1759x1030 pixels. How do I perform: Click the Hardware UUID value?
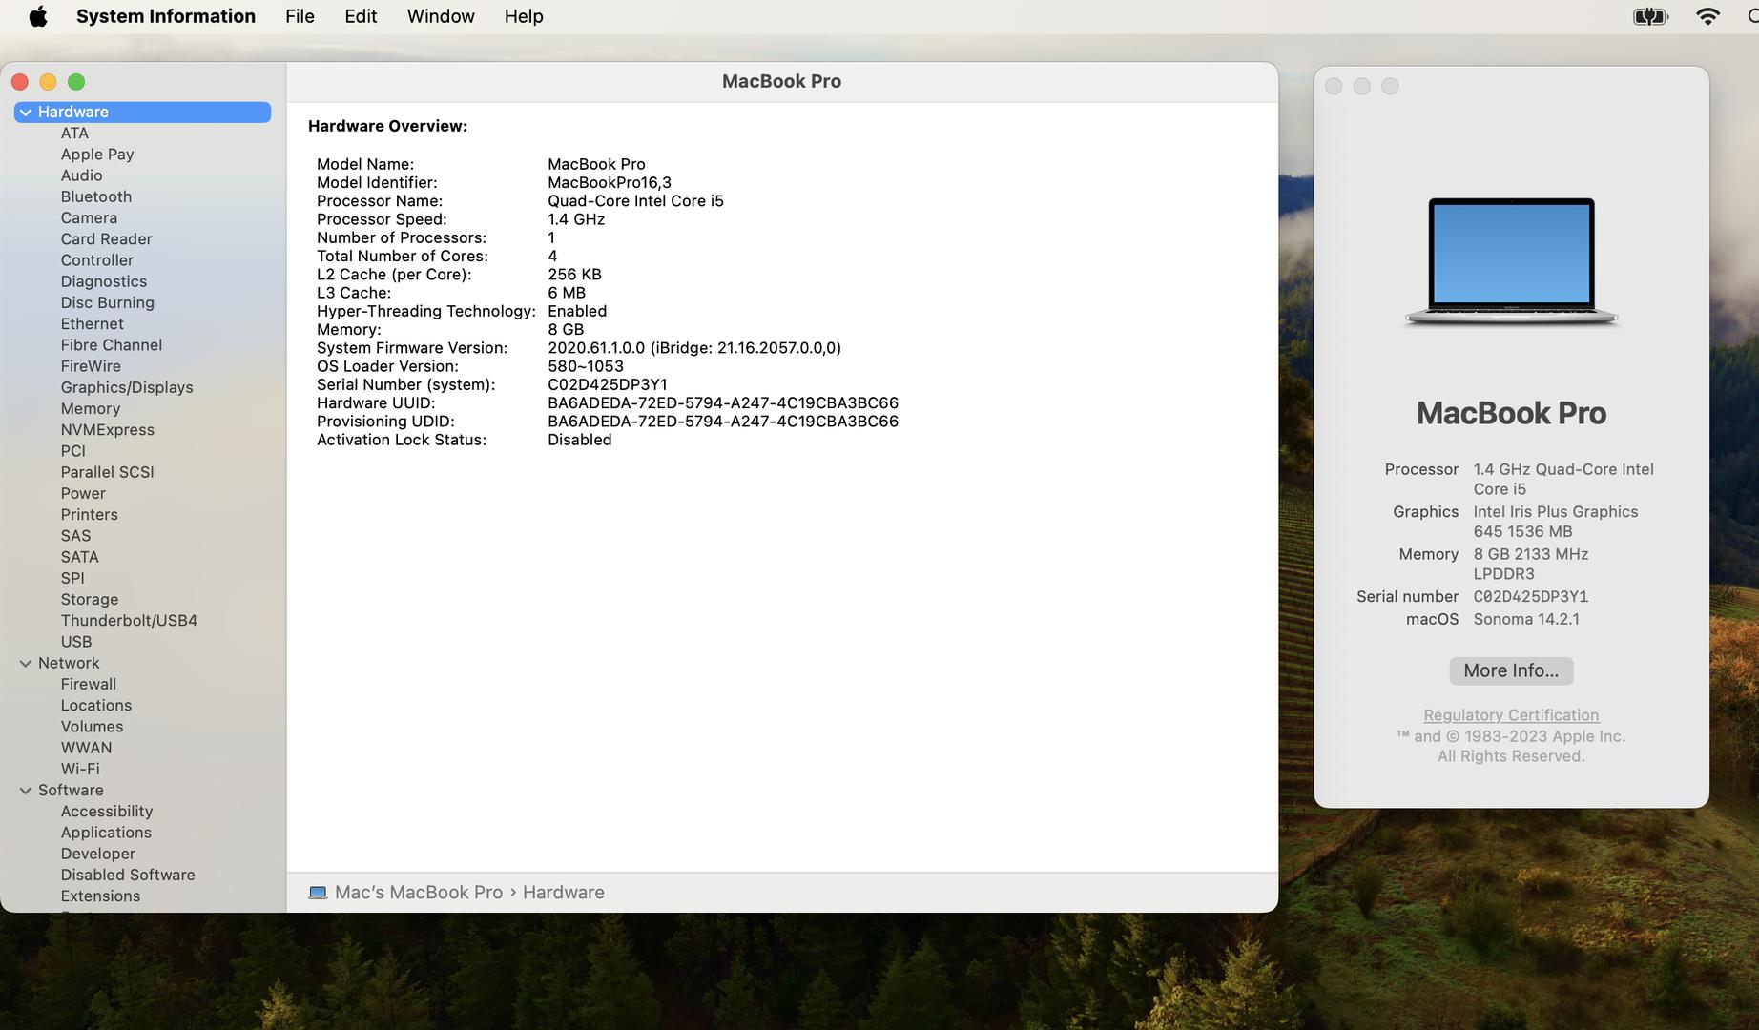[723, 403]
